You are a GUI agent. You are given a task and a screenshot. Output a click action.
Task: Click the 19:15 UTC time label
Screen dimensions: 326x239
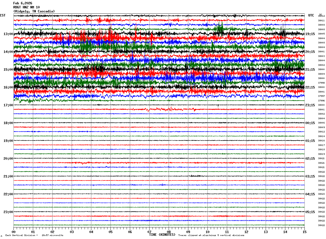310,34
